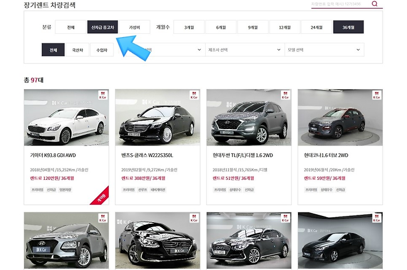Click the 2018년11월식 /15,765Km details text

[240, 170]
